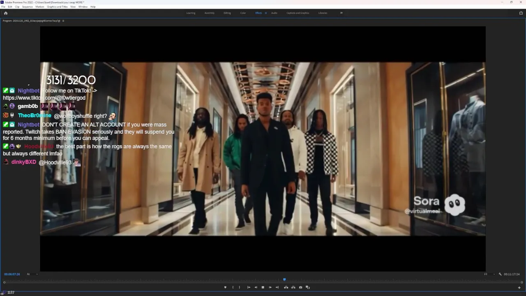The width and height of the screenshot is (526, 296).
Task: Click the zoom scroll bar left handle
Action: point(5,282)
